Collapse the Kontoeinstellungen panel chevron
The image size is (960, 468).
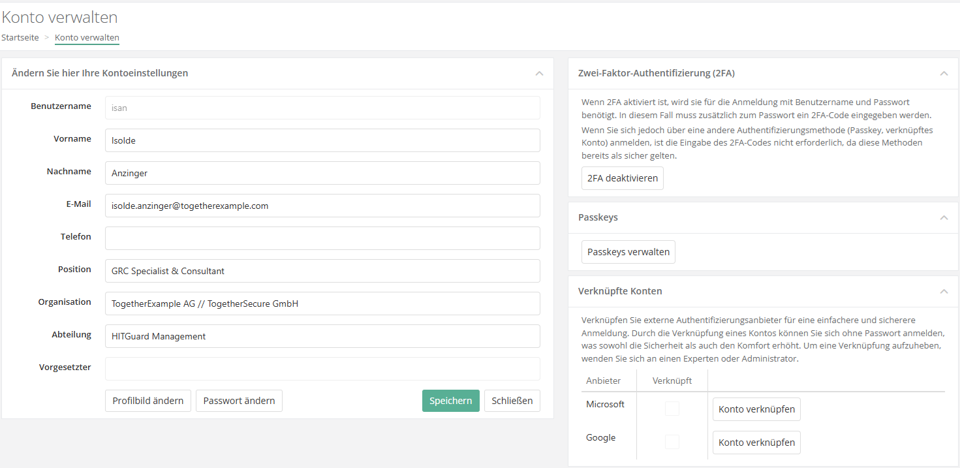539,73
